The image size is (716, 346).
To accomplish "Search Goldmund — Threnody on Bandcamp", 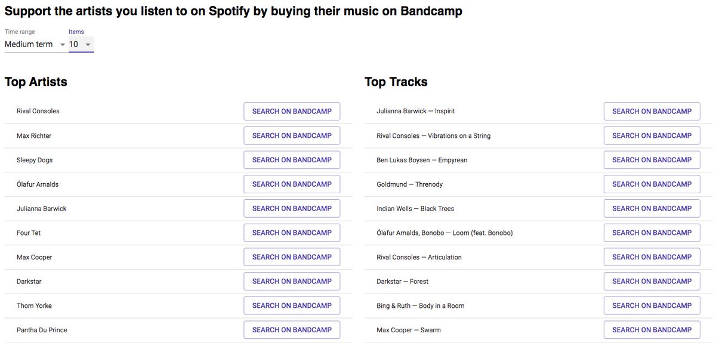I will [652, 184].
